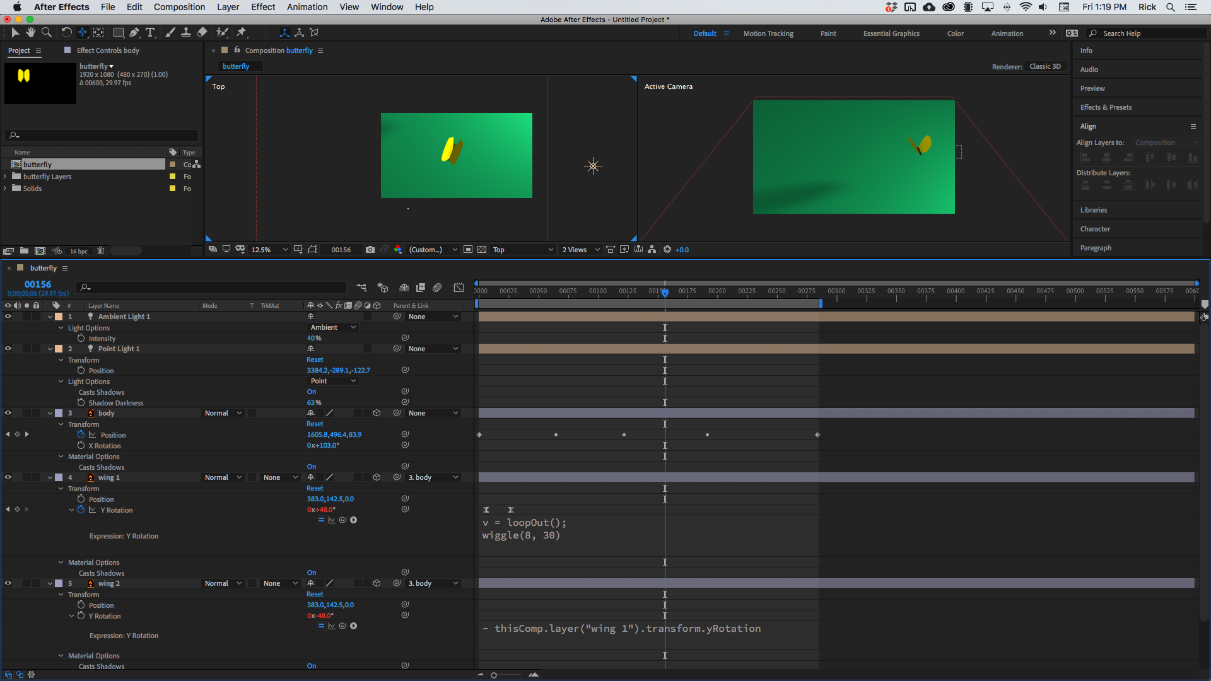Viewport: 1211px width, 681px height.
Task: Open the Animation menu
Action: coord(307,7)
